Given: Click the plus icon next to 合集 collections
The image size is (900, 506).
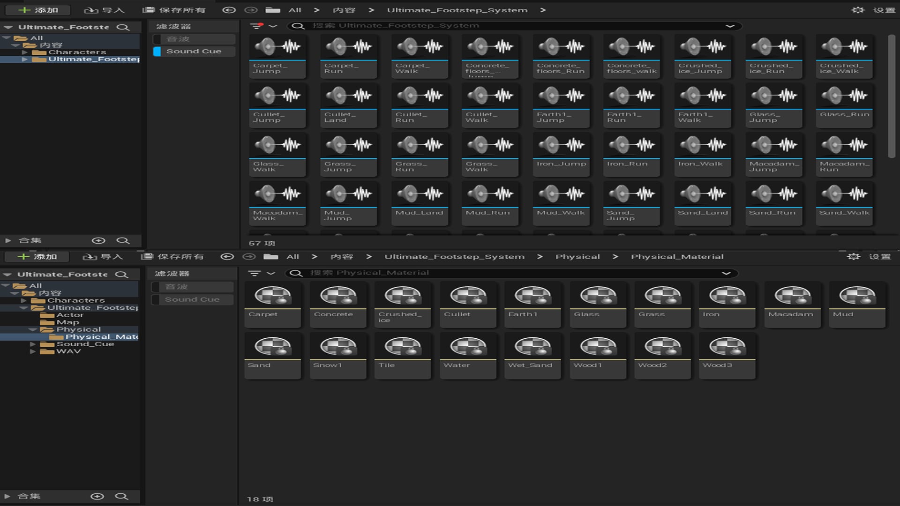Looking at the screenshot, I should coord(99,240).
